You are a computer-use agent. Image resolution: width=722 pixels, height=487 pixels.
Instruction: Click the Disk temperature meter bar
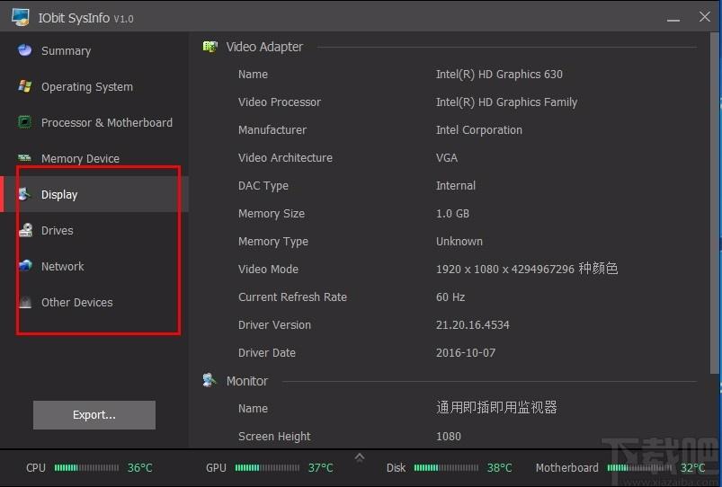point(446,467)
